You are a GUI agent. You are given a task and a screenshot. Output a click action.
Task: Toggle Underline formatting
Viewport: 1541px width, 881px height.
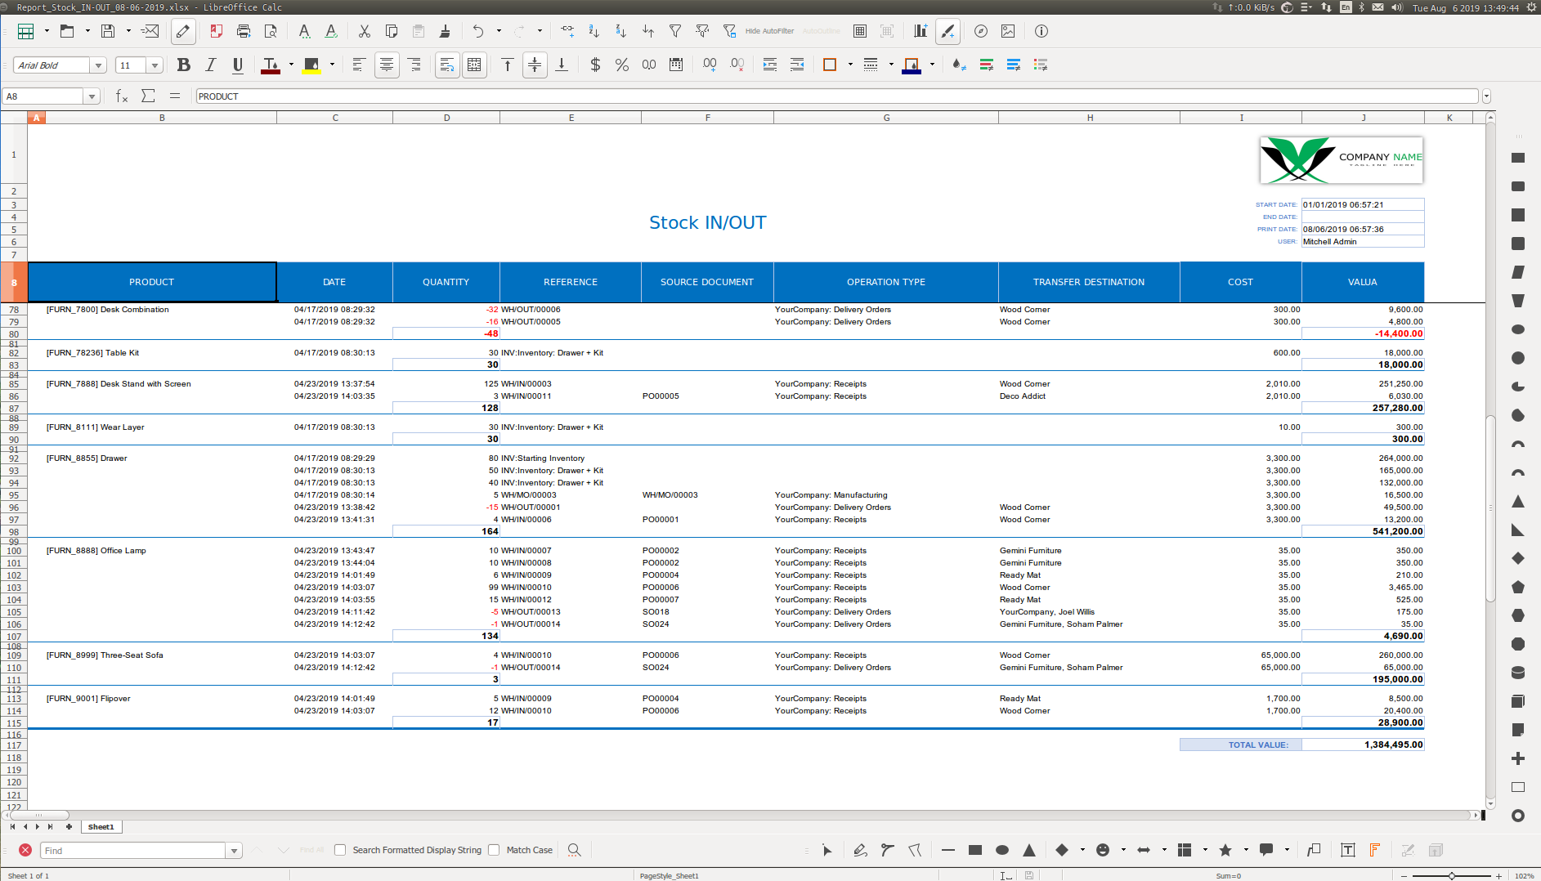point(238,65)
